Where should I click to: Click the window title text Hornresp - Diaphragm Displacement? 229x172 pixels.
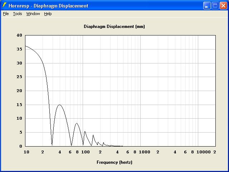click(x=48, y=6)
